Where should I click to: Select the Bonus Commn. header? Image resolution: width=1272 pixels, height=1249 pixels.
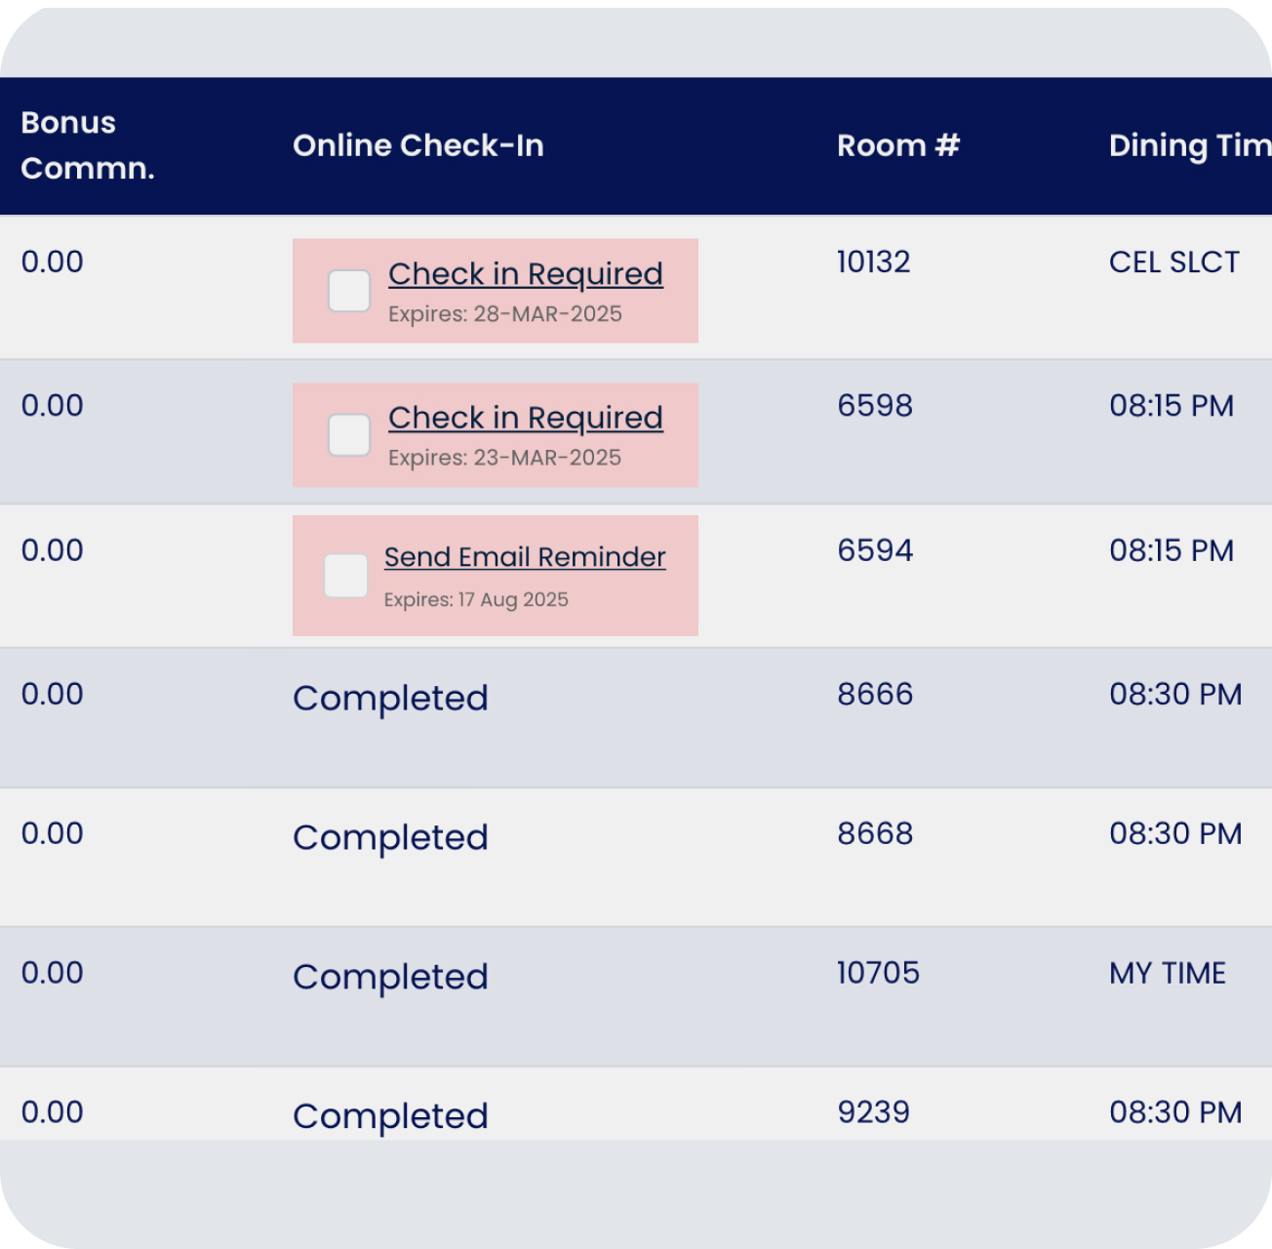coord(88,144)
